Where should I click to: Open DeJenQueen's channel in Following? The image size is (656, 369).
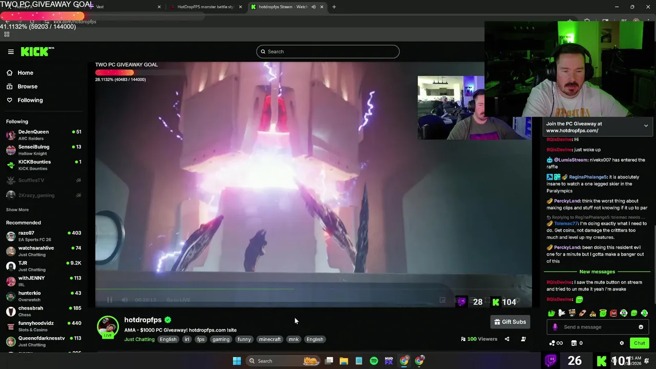(44, 135)
